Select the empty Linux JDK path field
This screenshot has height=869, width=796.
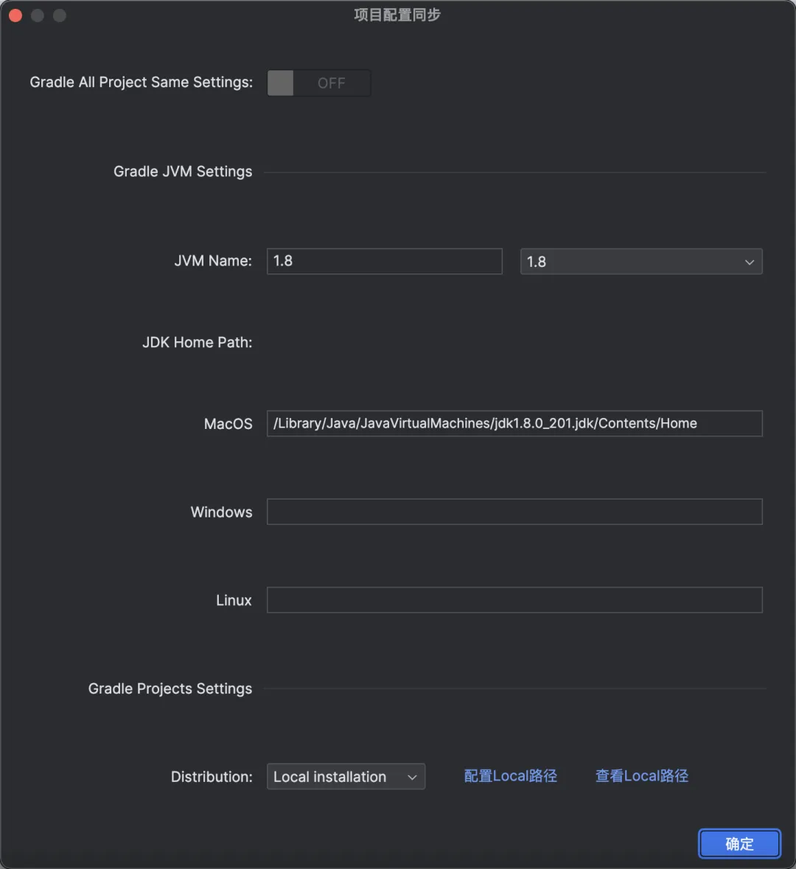(514, 600)
